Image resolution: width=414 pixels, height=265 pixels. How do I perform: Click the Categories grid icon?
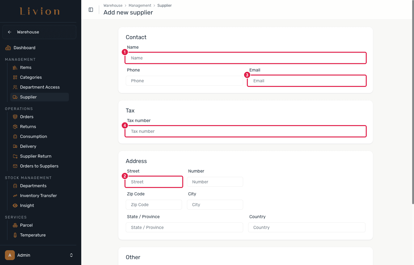pyautogui.click(x=15, y=77)
